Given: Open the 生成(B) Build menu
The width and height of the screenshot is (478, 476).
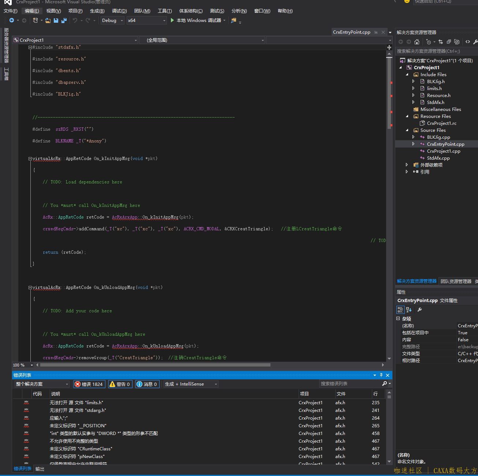Looking at the screenshot, I should pyautogui.click(x=97, y=11).
